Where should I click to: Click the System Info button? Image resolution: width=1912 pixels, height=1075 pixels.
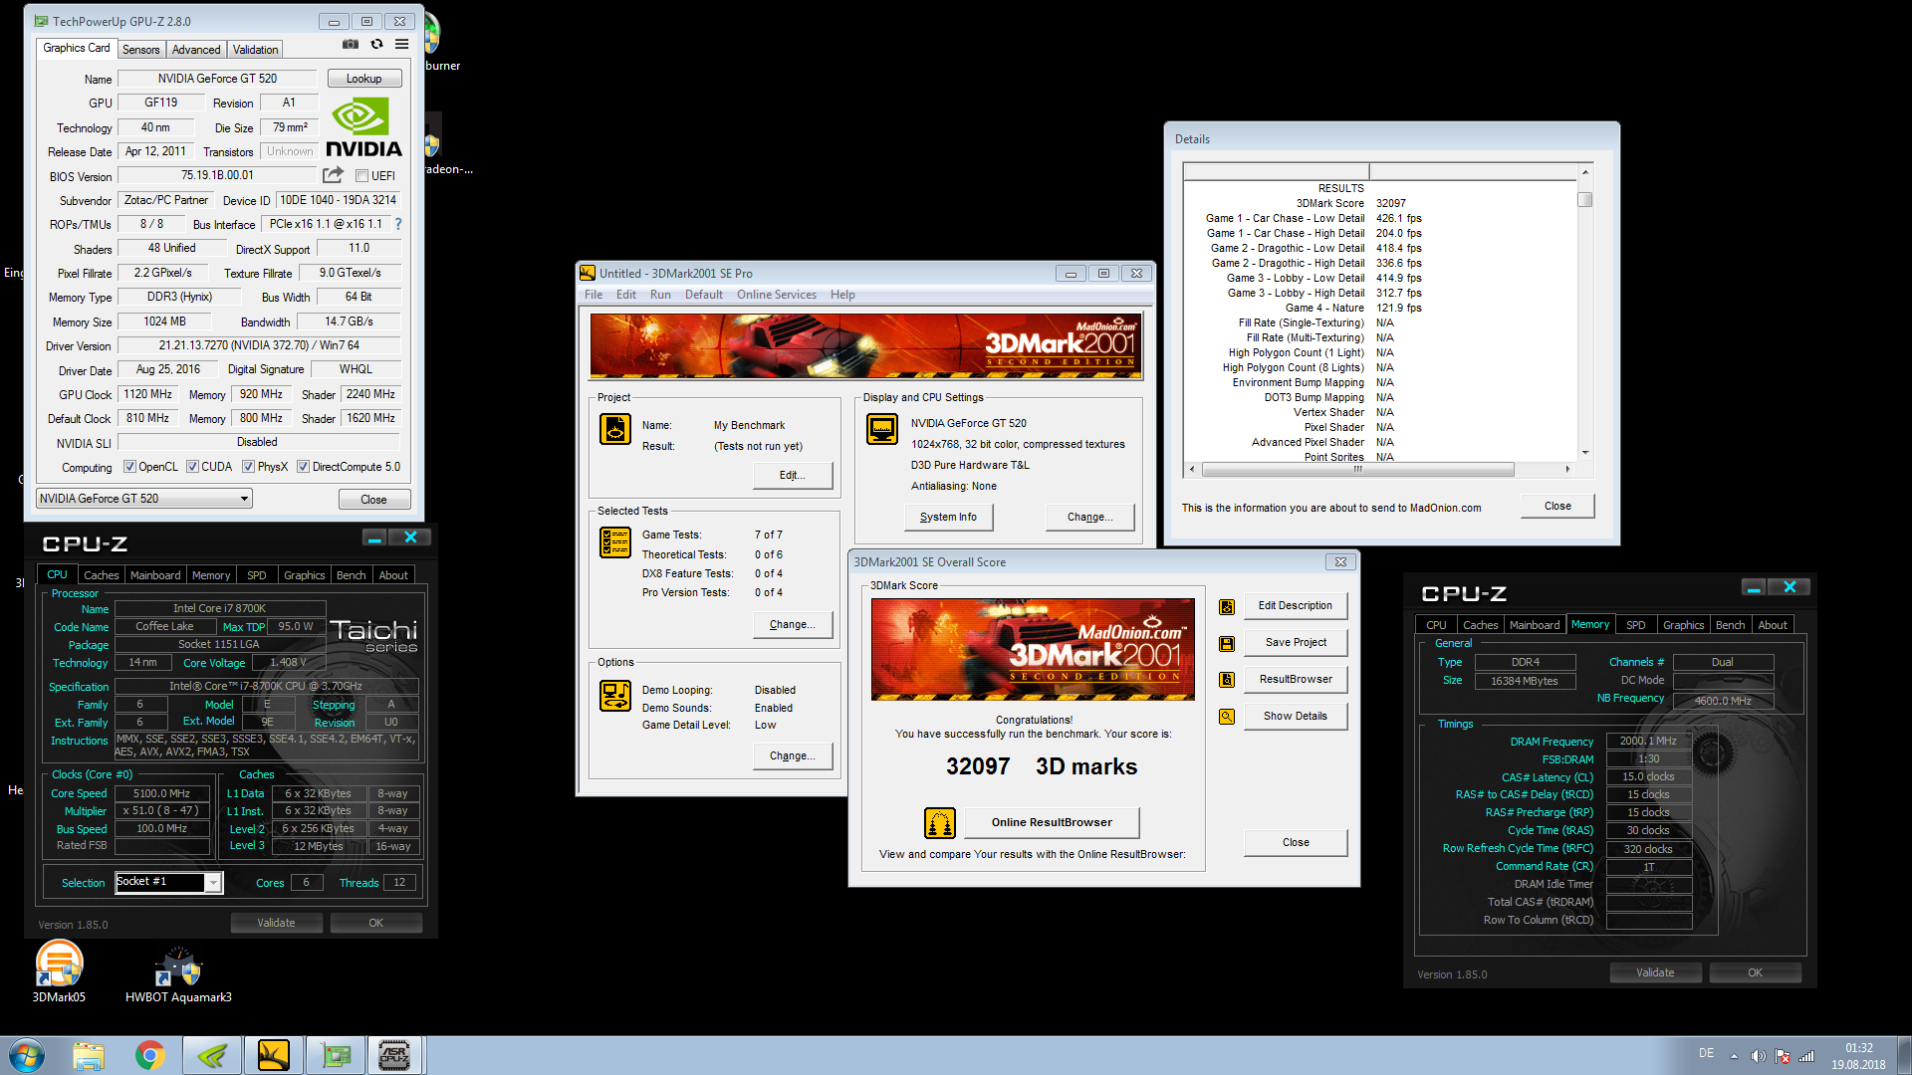pyautogui.click(x=948, y=517)
